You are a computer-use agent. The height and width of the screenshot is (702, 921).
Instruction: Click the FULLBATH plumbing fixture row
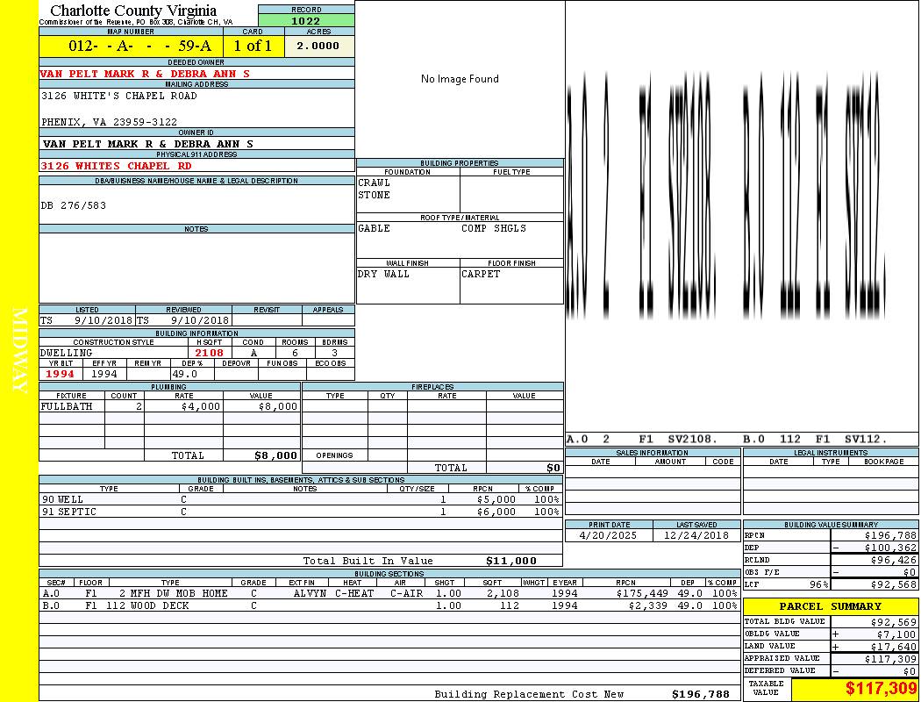click(170, 406)
